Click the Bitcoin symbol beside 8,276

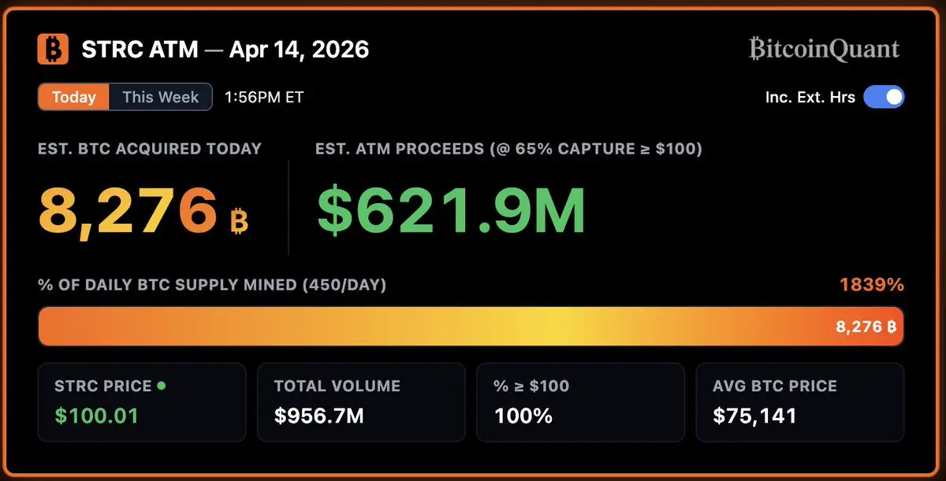[x=240, y=221]
